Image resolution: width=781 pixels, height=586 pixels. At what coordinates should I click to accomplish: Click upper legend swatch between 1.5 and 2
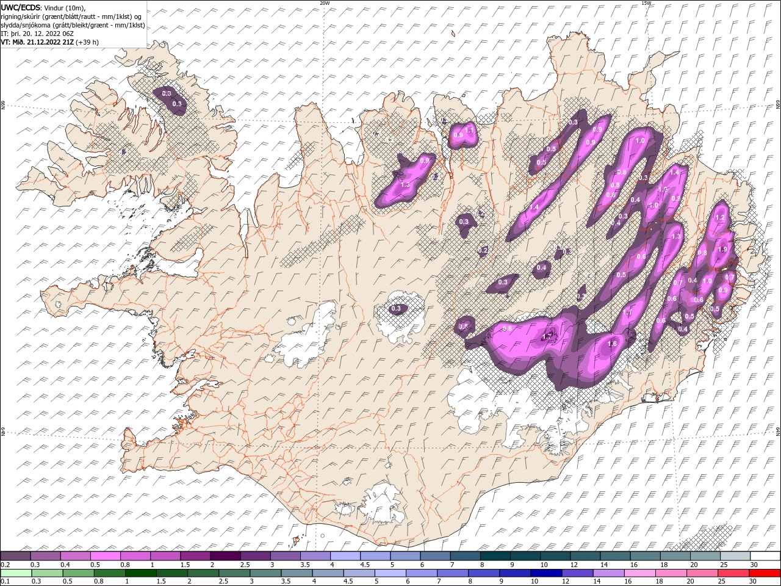coord(195,555)
